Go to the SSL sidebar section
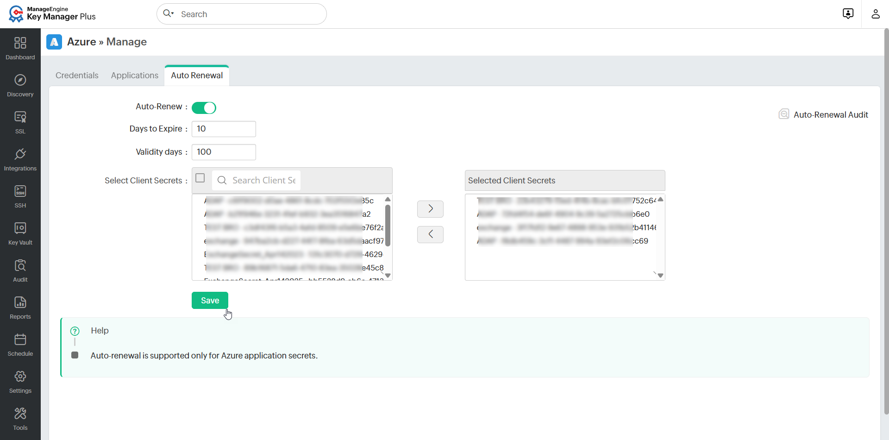 tap(20, 122)
